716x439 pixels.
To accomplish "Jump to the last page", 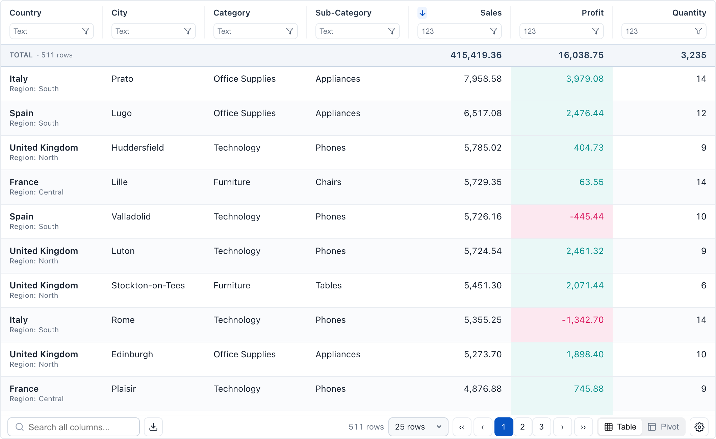I will tap(583, 427).
